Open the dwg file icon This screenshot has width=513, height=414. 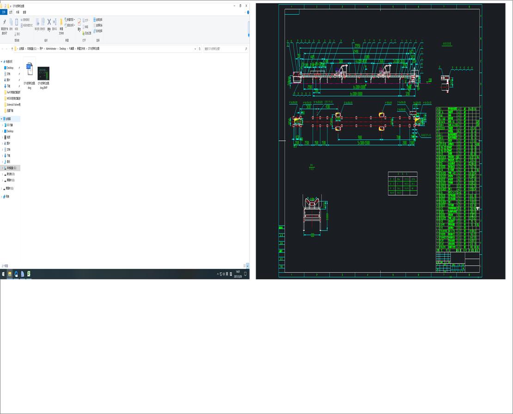(x=30, y=69)
